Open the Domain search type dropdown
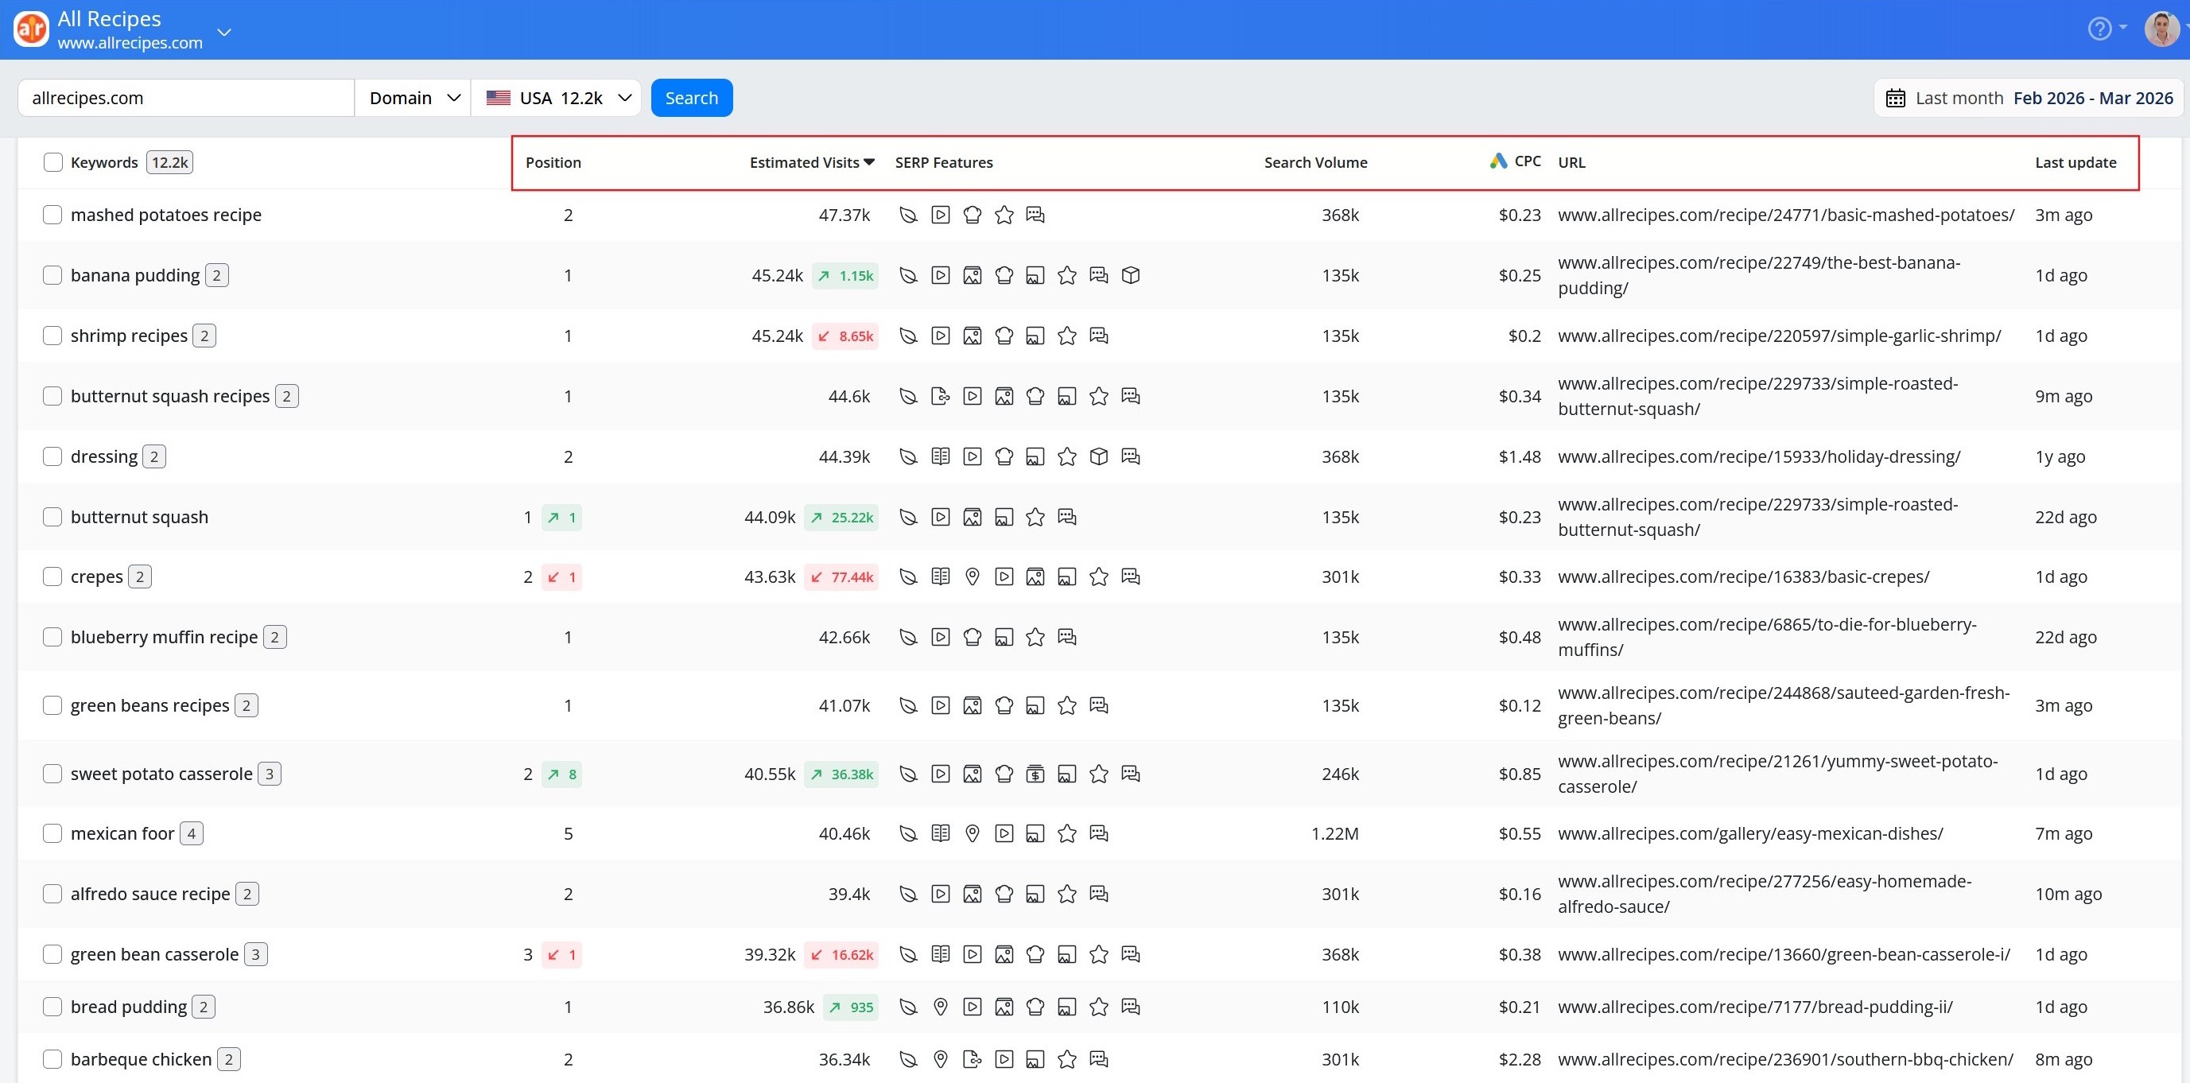 [414, 98]
